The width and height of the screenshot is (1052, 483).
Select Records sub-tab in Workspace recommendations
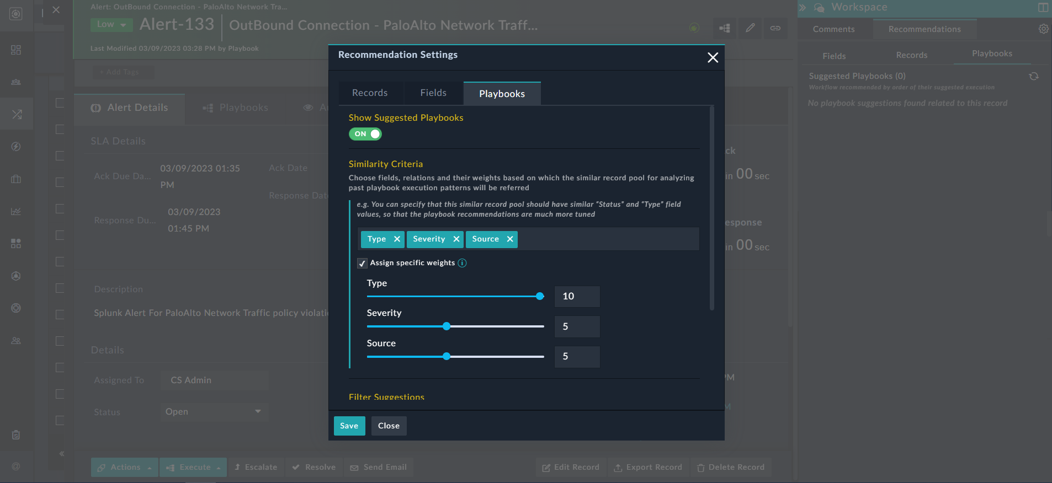point(912,55)
